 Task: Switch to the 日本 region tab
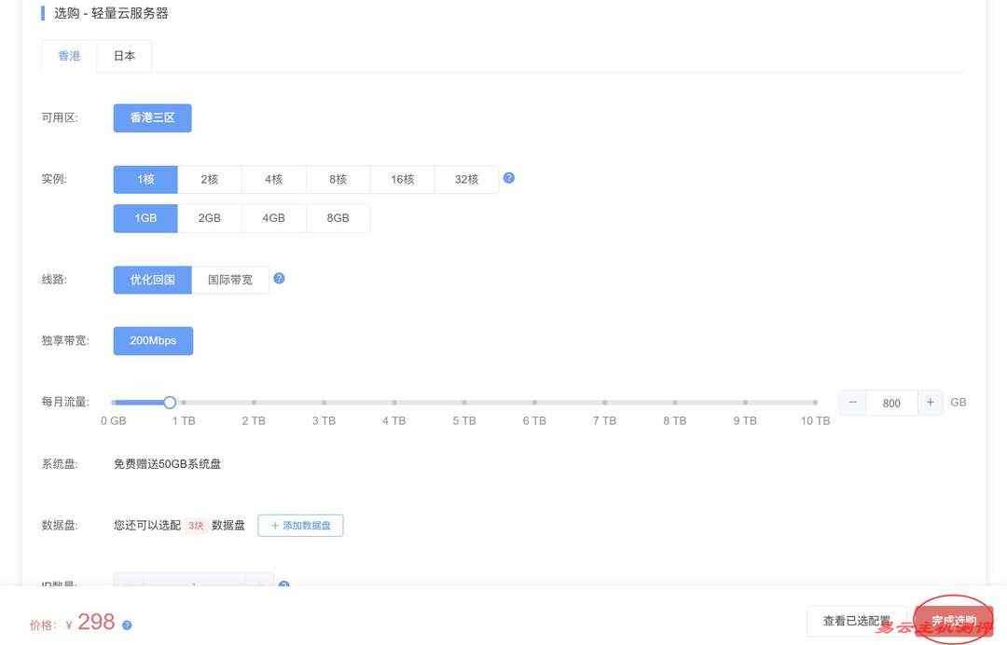tap(124, 56)
